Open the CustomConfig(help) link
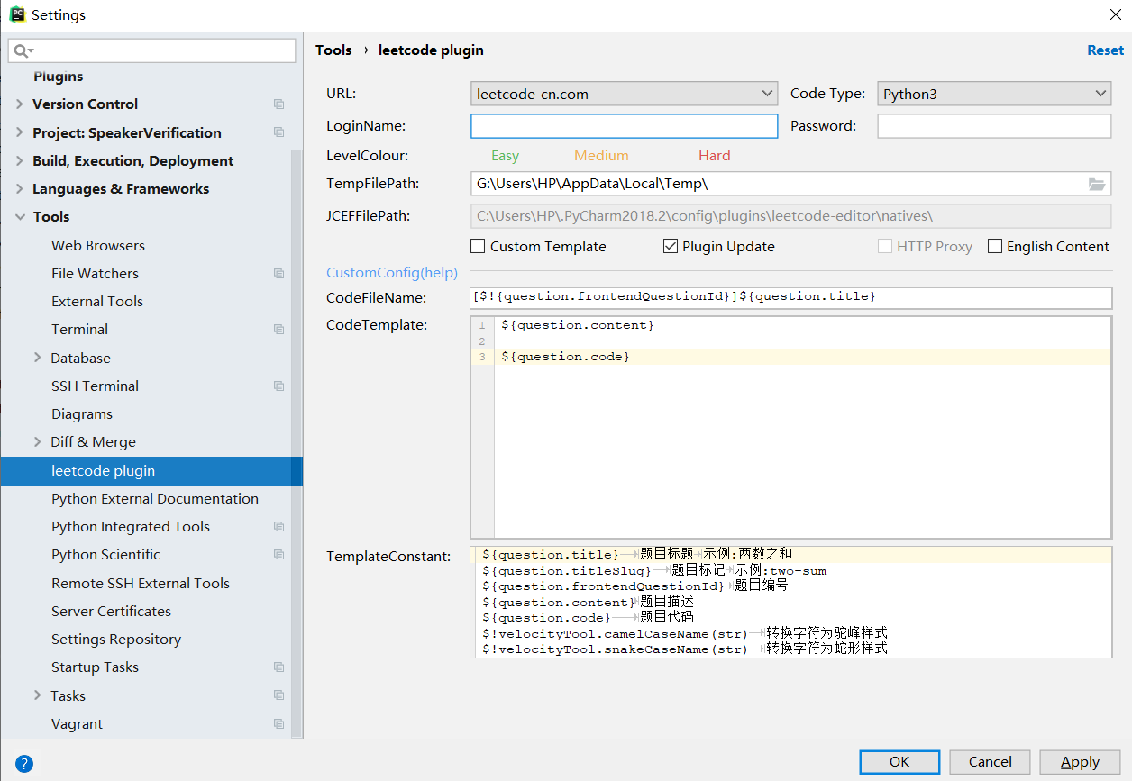 pyautogui.click(x=392, y=272)
